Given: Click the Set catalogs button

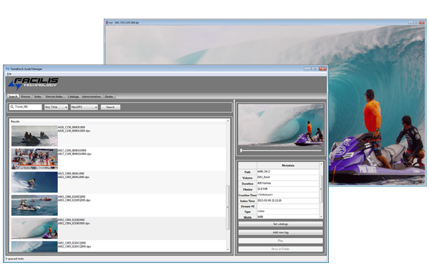Looking at the screenshot, I should point(280,224).
